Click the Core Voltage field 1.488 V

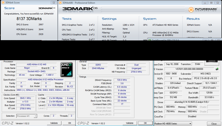coord(50,75)
